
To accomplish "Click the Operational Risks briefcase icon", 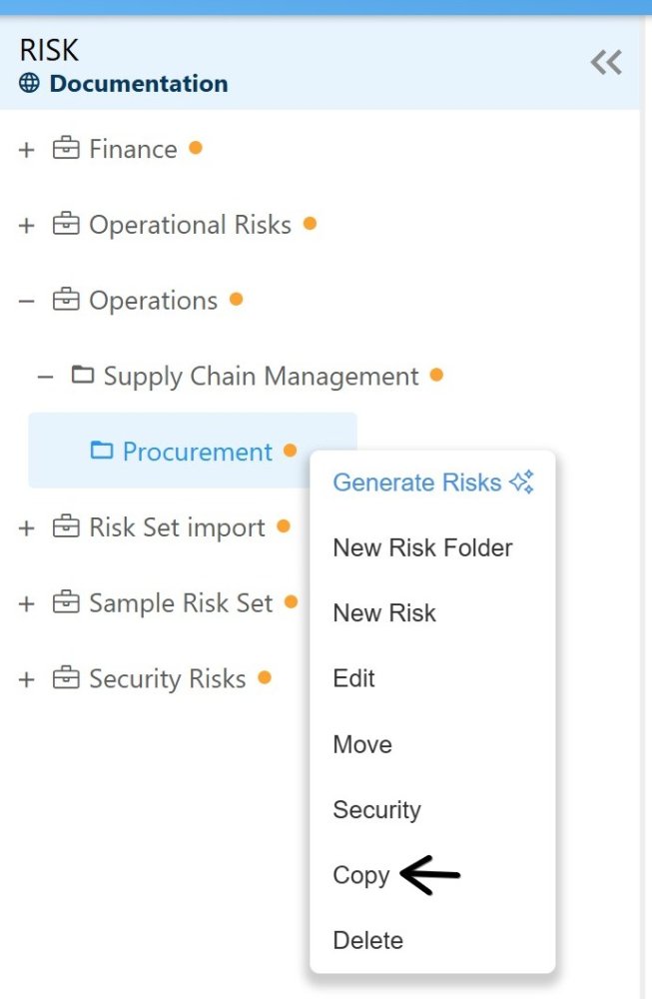I will [66, 224].
